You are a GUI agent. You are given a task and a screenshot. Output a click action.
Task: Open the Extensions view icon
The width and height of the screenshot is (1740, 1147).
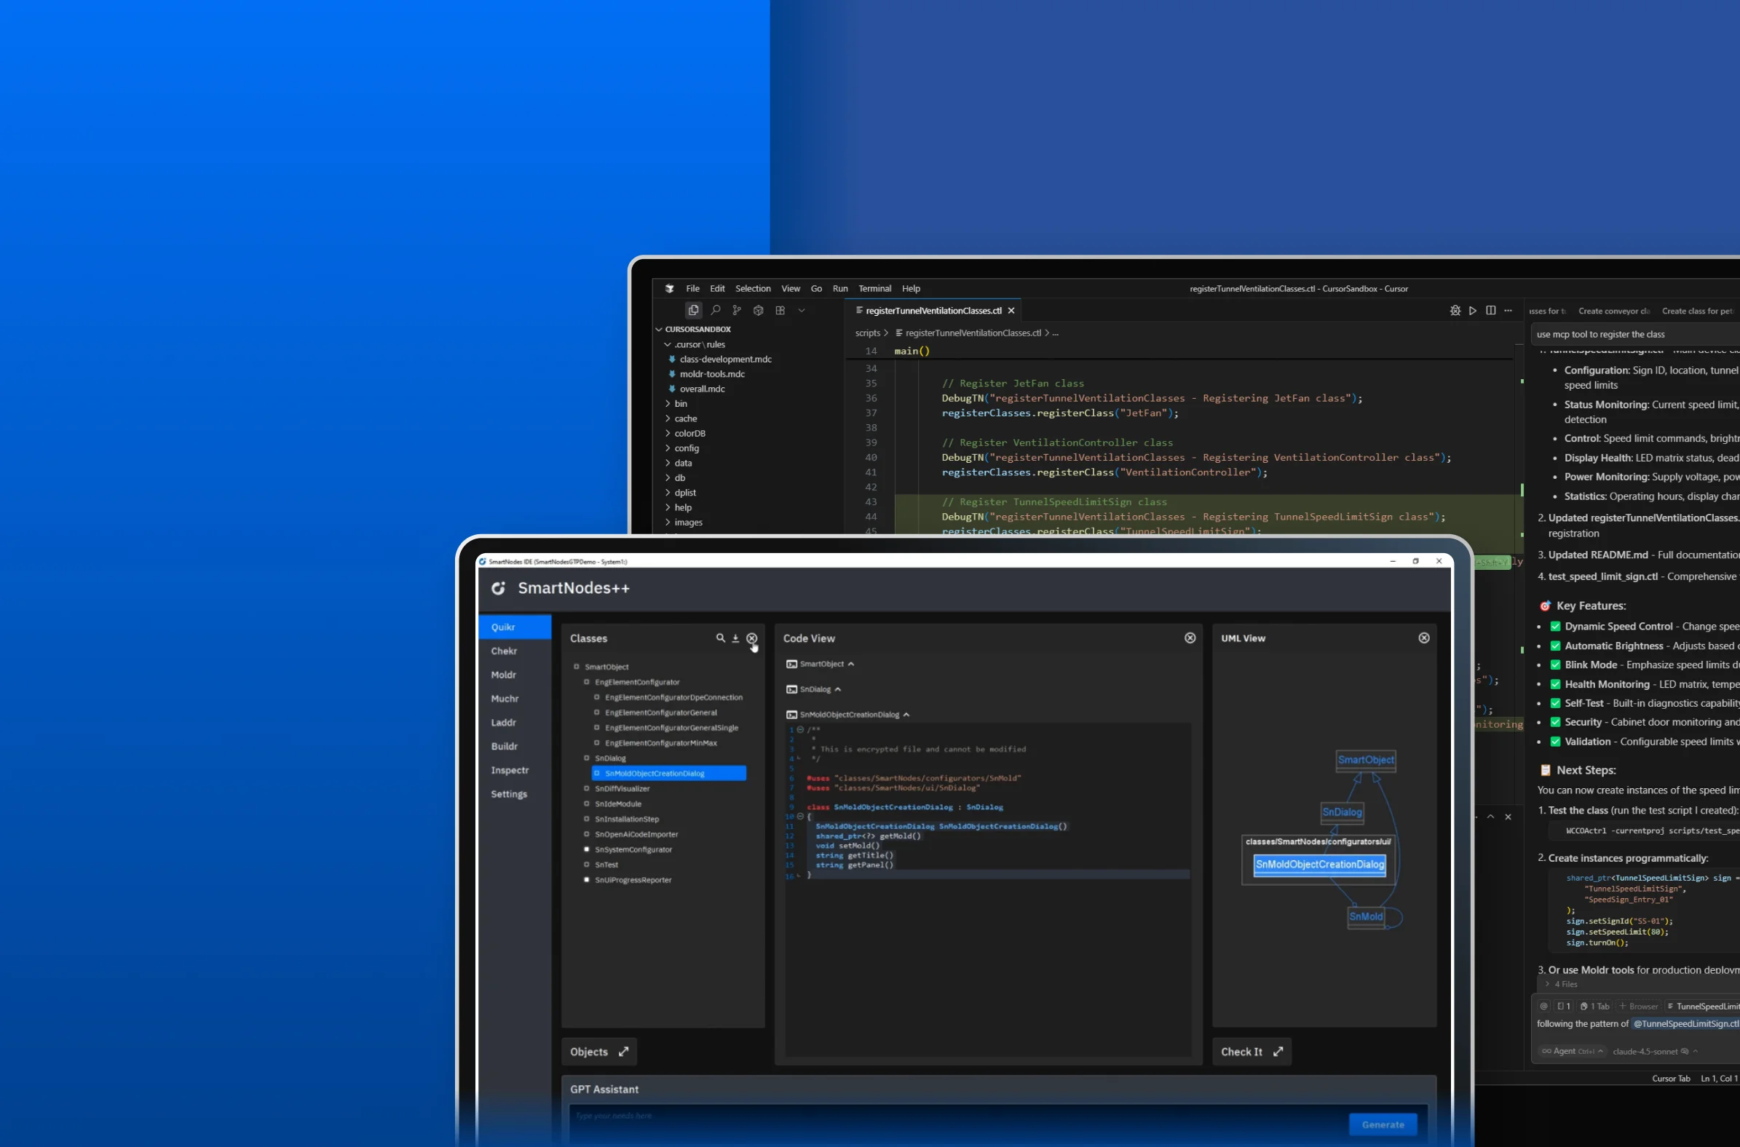[780, 310]
